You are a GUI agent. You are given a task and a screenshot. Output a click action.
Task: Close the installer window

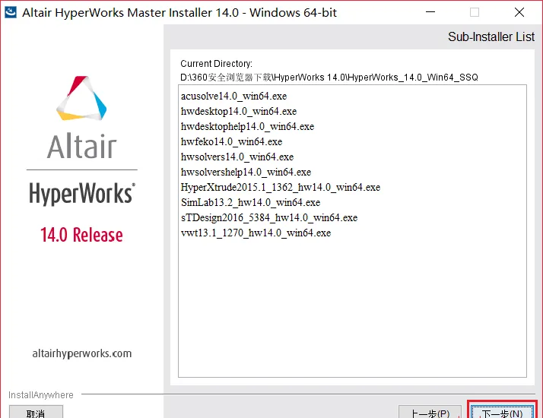tap(519, 12)
